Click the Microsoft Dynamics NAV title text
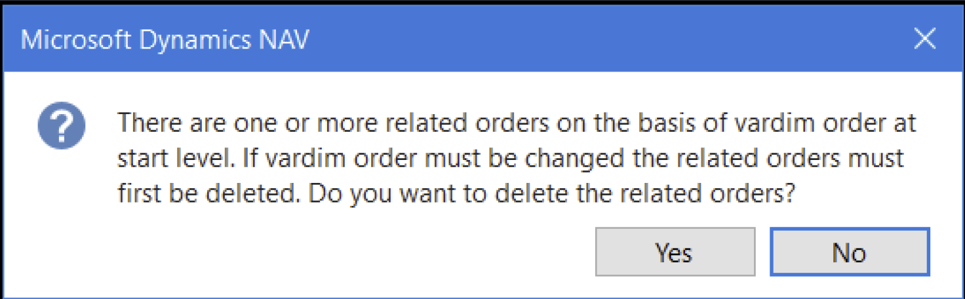 pyautogui.click(x=165, y=40)
